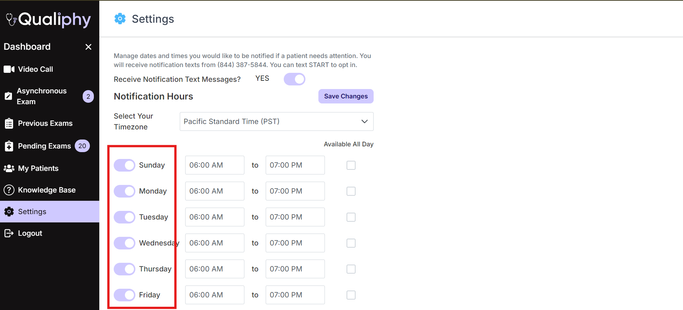Close the Dashboard sidebar with X

(x=88, y=47)
